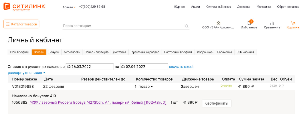300x114 pixels.
Task: Click the Сертификаты button
Action: click(216, 103)
